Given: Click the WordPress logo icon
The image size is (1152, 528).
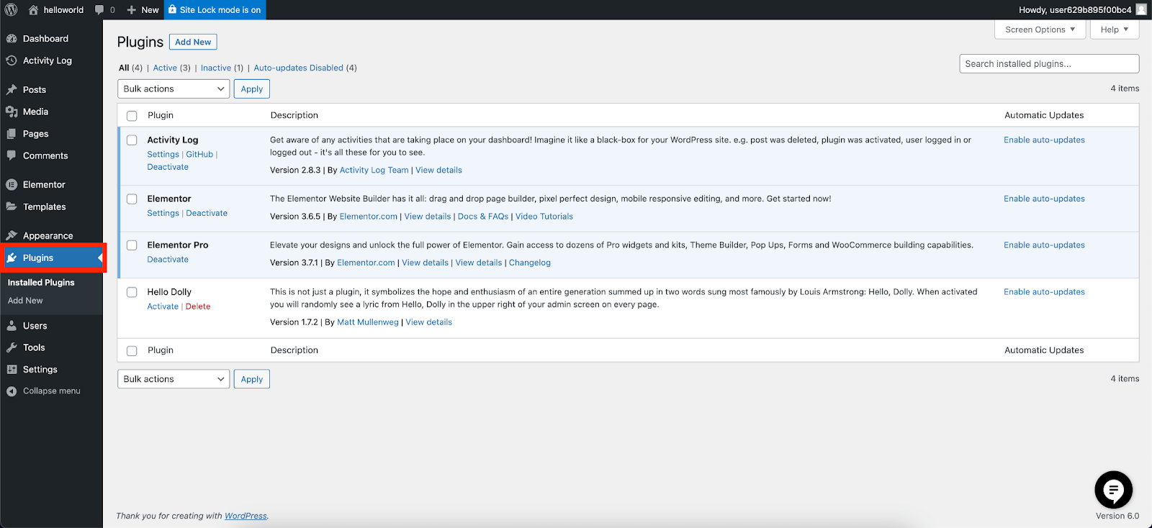Looking at the screenshot, I should 11,10.
